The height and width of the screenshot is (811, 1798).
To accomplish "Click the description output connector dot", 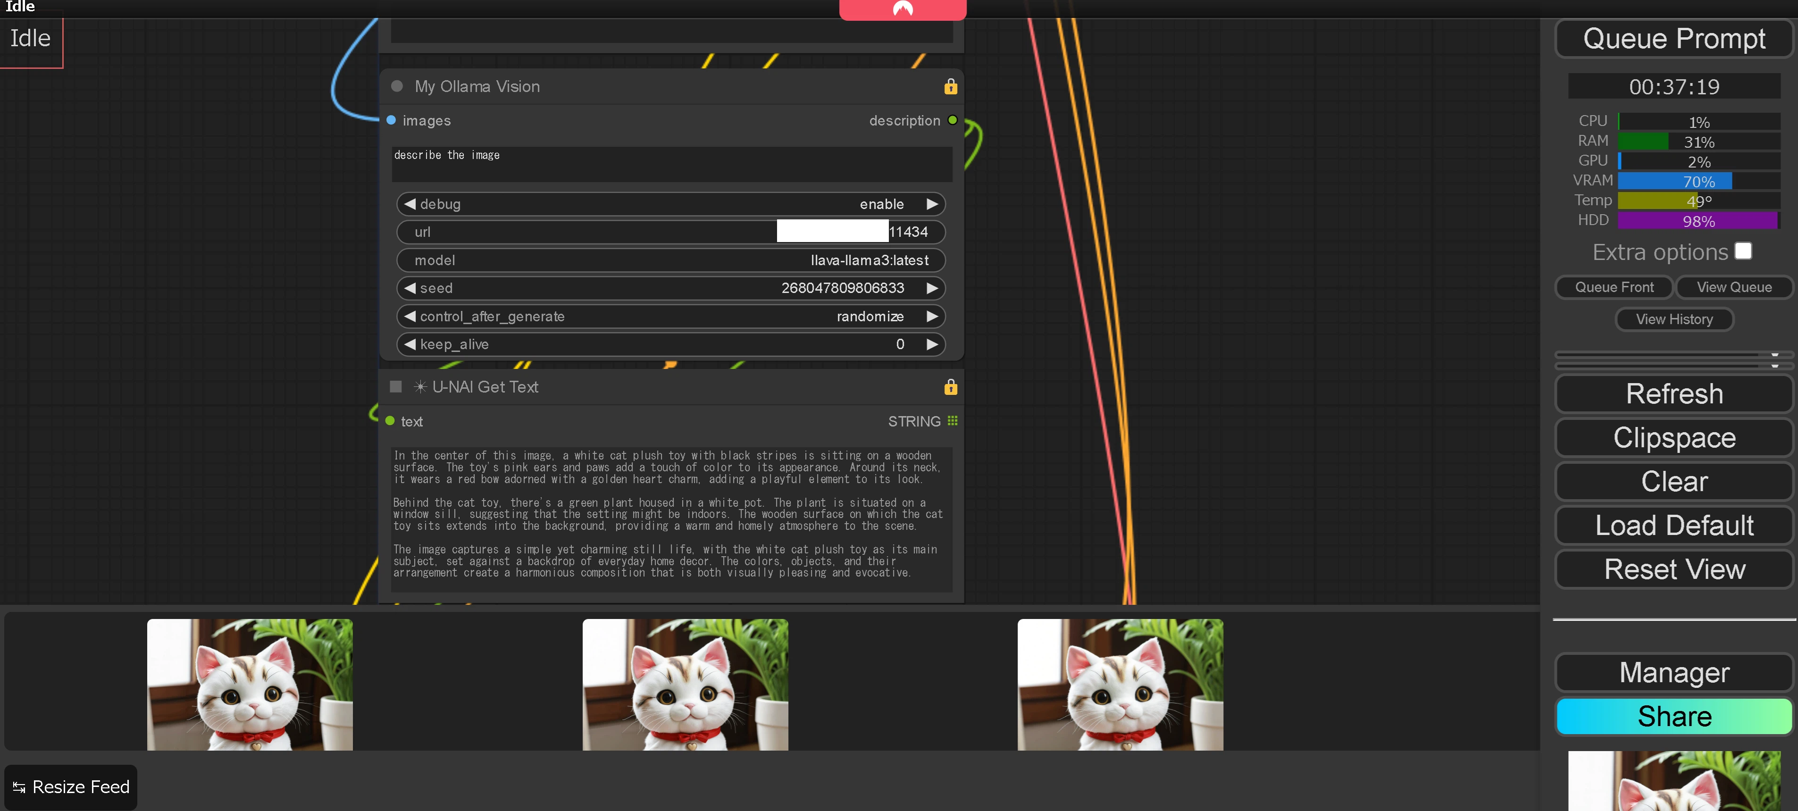I will click(952, 120).
